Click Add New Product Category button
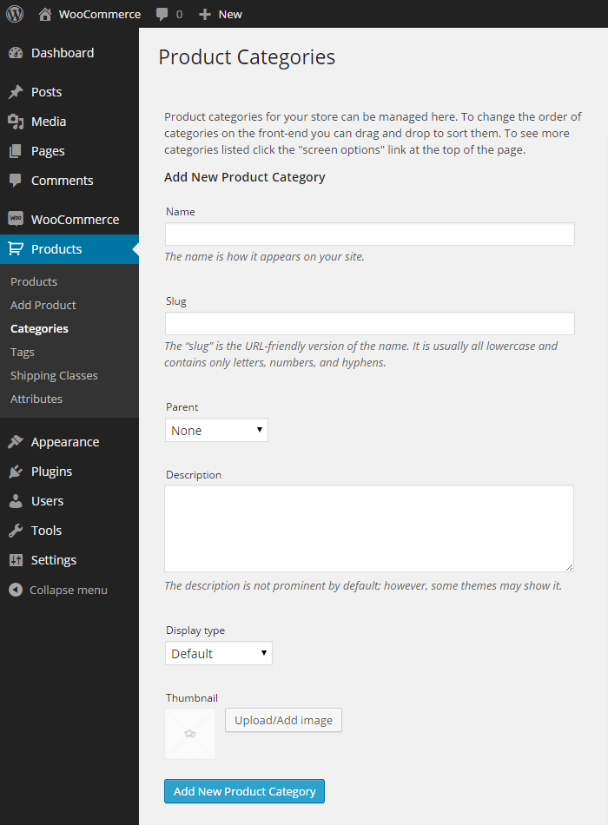 (x=244, y=791)
